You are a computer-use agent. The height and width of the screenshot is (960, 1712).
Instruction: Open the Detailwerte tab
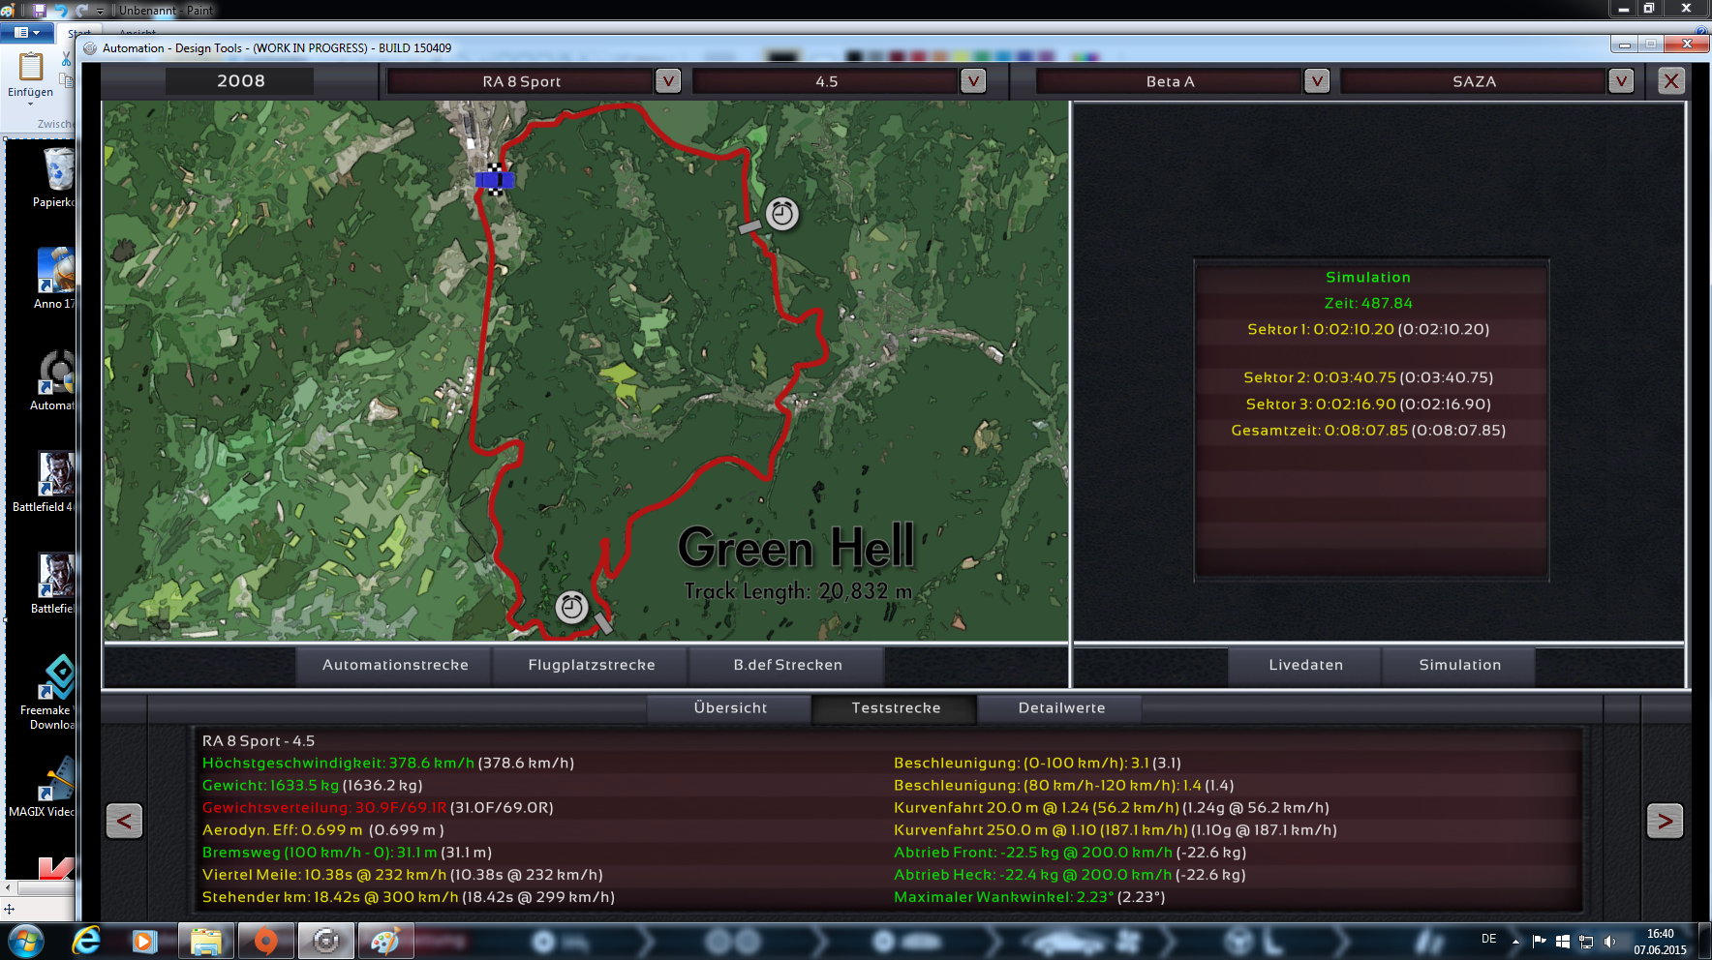1061,708
